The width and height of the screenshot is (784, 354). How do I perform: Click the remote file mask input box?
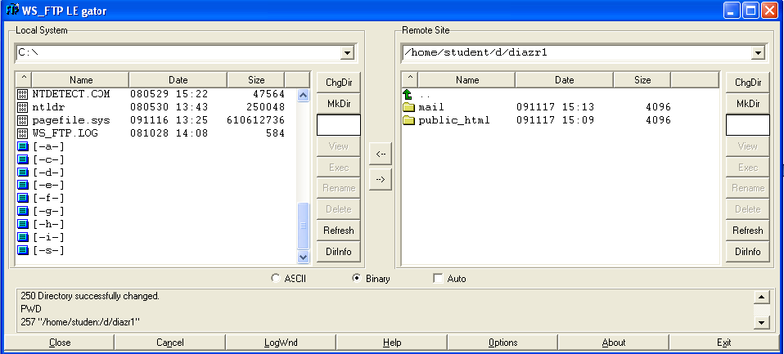coord(748,125)
